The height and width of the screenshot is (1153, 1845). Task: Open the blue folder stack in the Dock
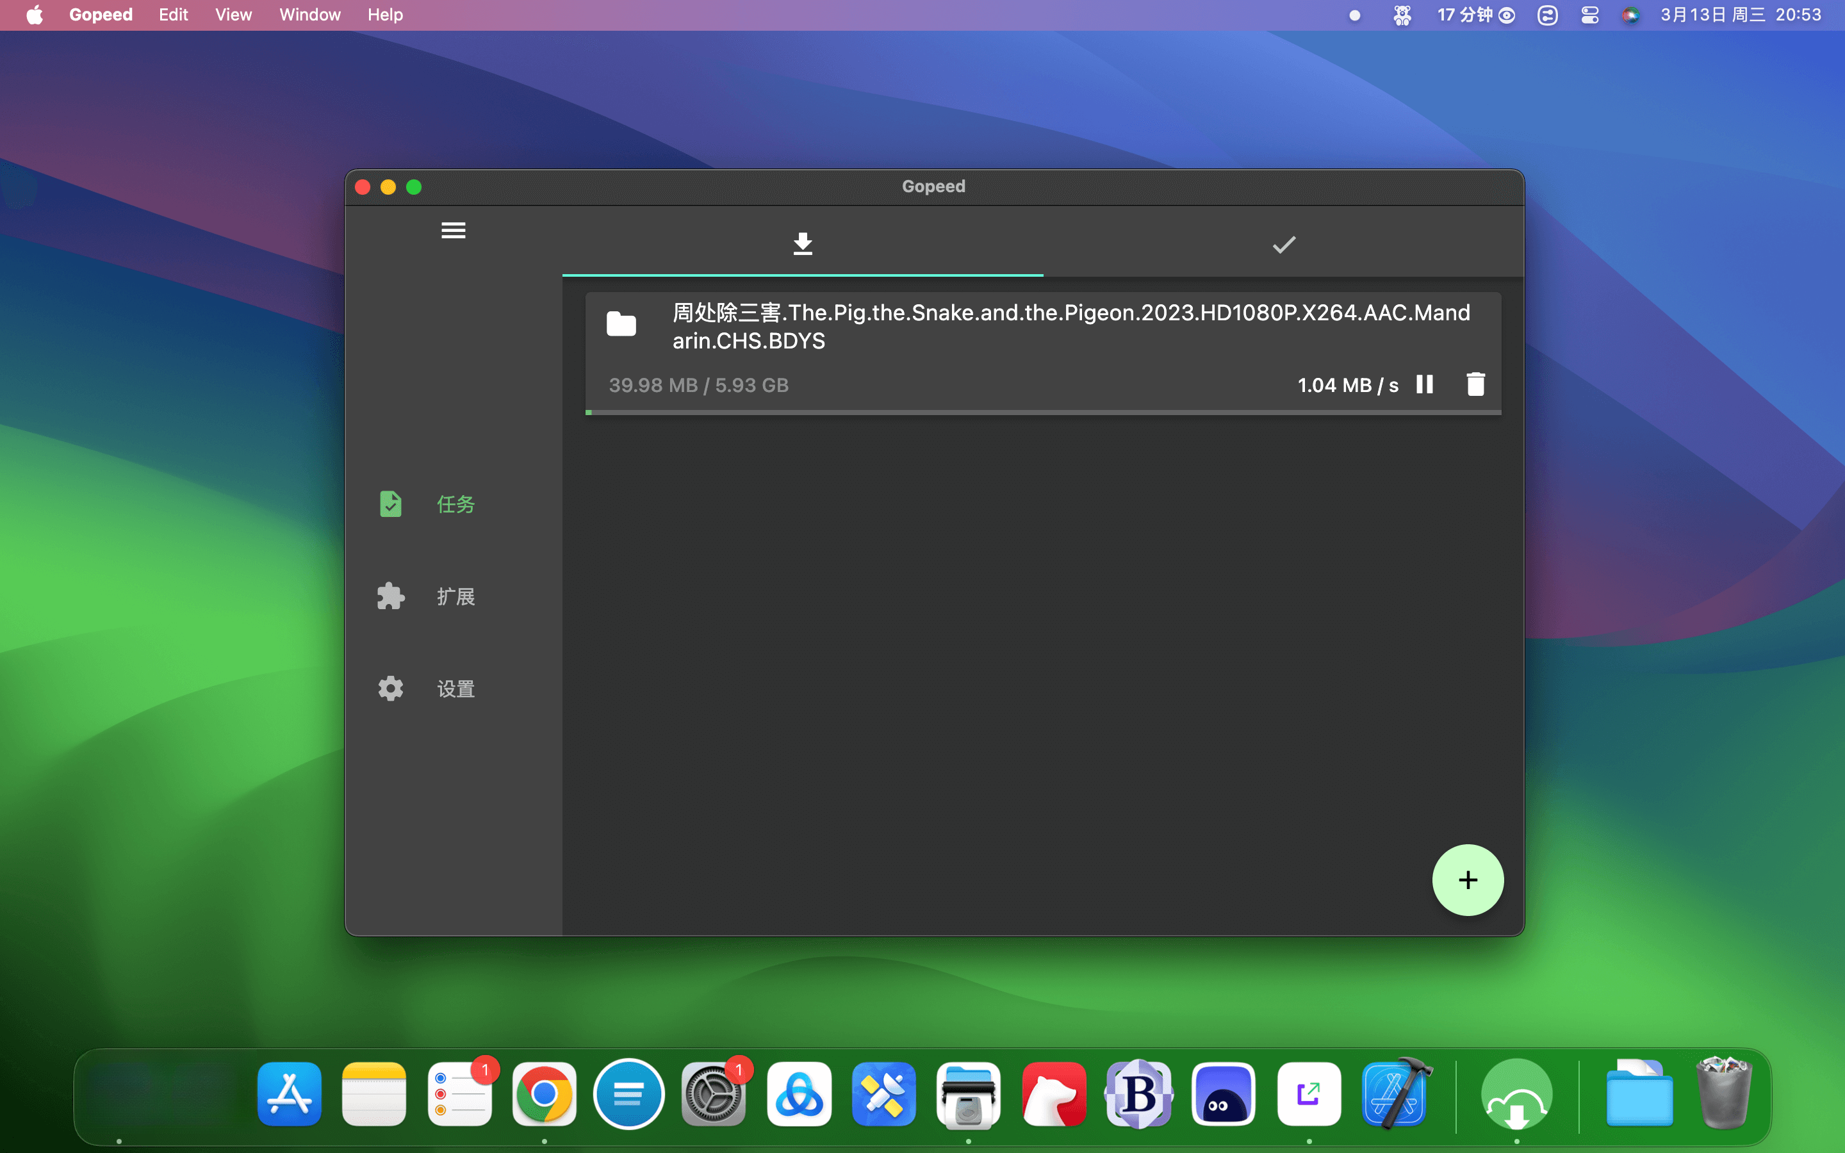(x=1639, y=1093)
